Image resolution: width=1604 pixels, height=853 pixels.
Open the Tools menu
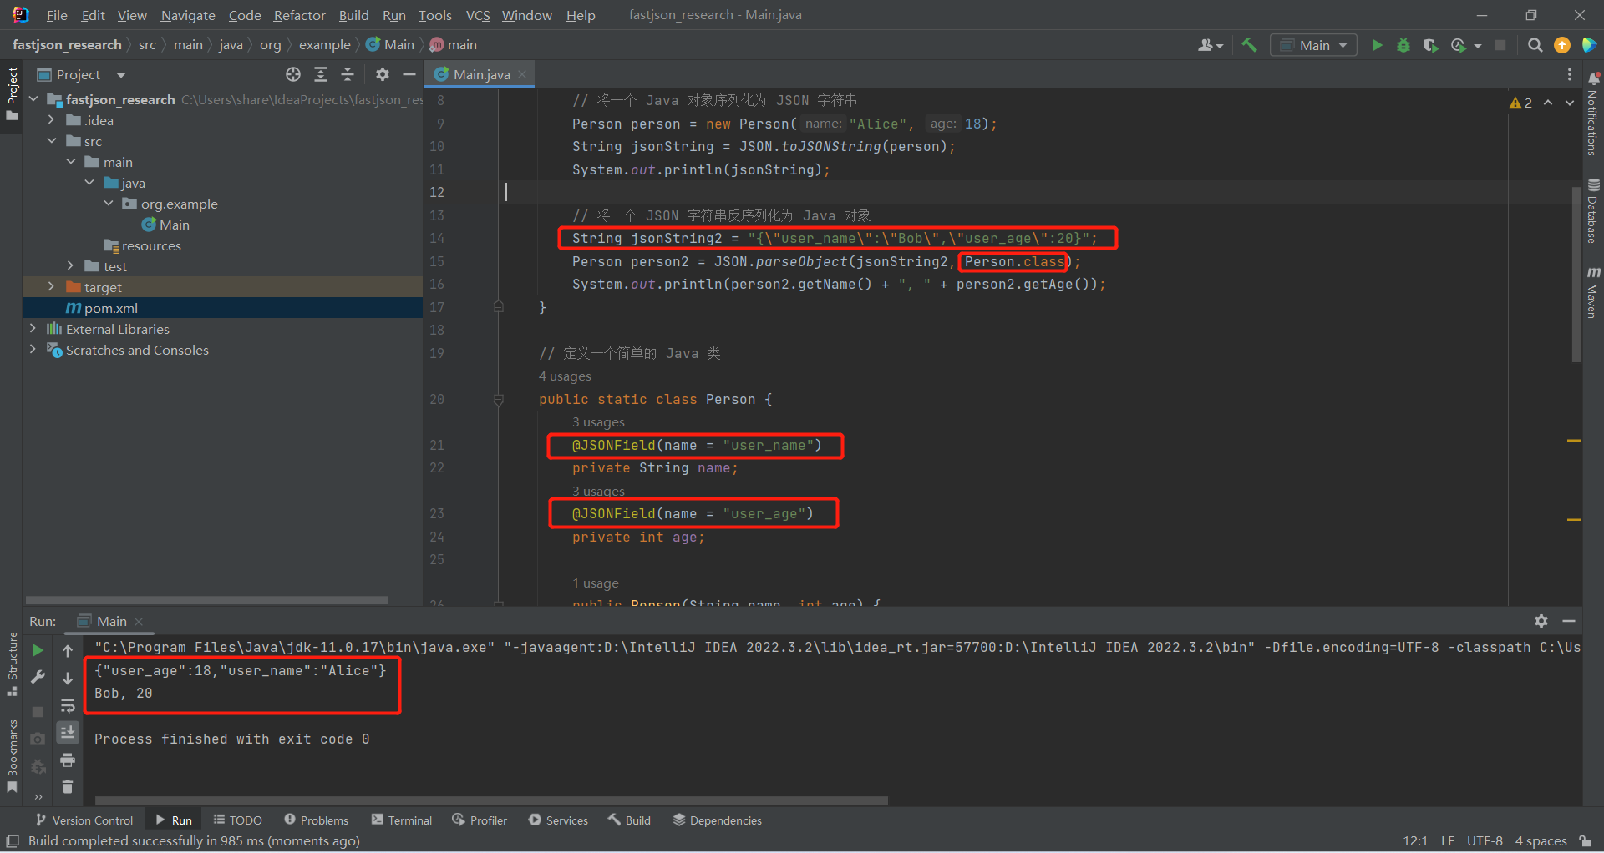434,15
